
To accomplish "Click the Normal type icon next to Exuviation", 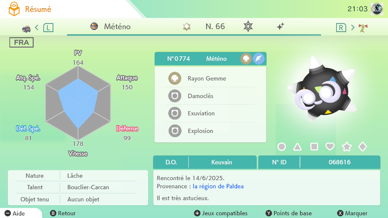I will 175,114.
